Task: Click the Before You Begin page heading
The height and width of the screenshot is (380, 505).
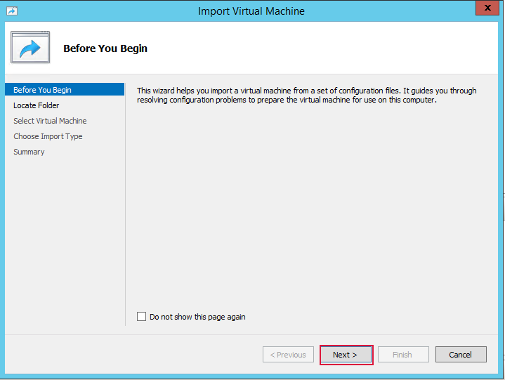Action: pyautogui.click(x=105, y=48)
